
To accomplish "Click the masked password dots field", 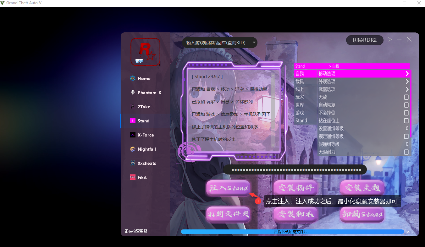I will [295, 170].
